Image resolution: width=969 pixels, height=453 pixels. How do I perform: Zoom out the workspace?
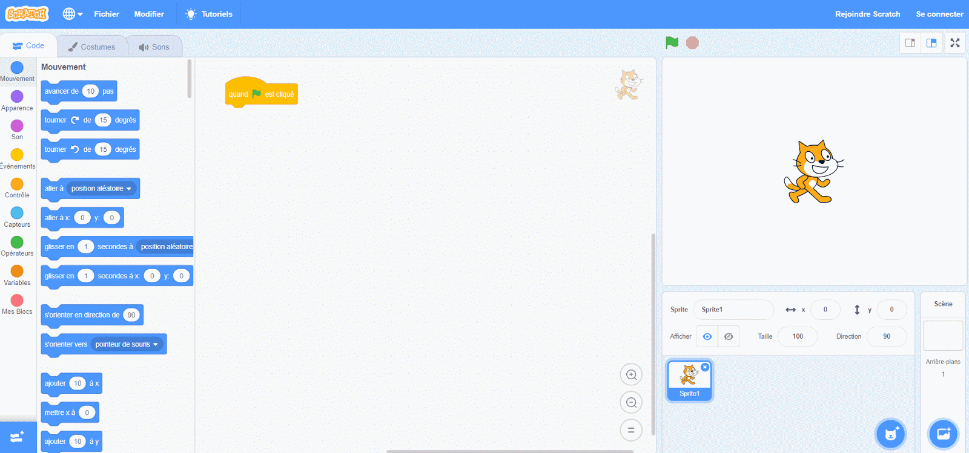tap(631, 402)
